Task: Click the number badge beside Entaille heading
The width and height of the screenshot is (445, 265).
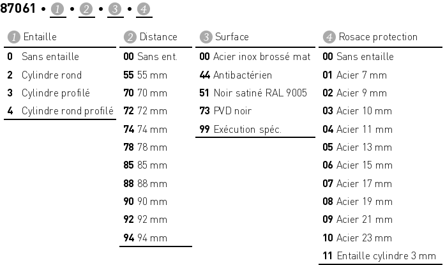Action: click(13, 37)
